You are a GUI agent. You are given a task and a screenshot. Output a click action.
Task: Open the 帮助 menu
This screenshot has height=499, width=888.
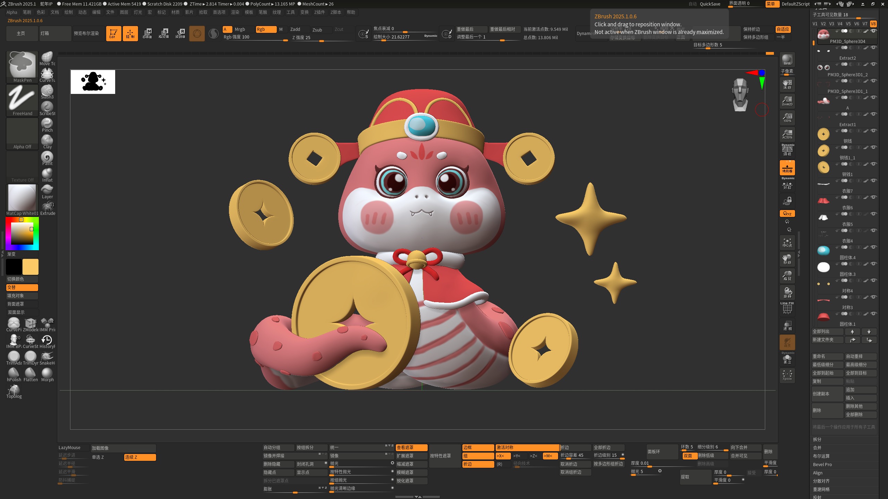click(351, 12)
